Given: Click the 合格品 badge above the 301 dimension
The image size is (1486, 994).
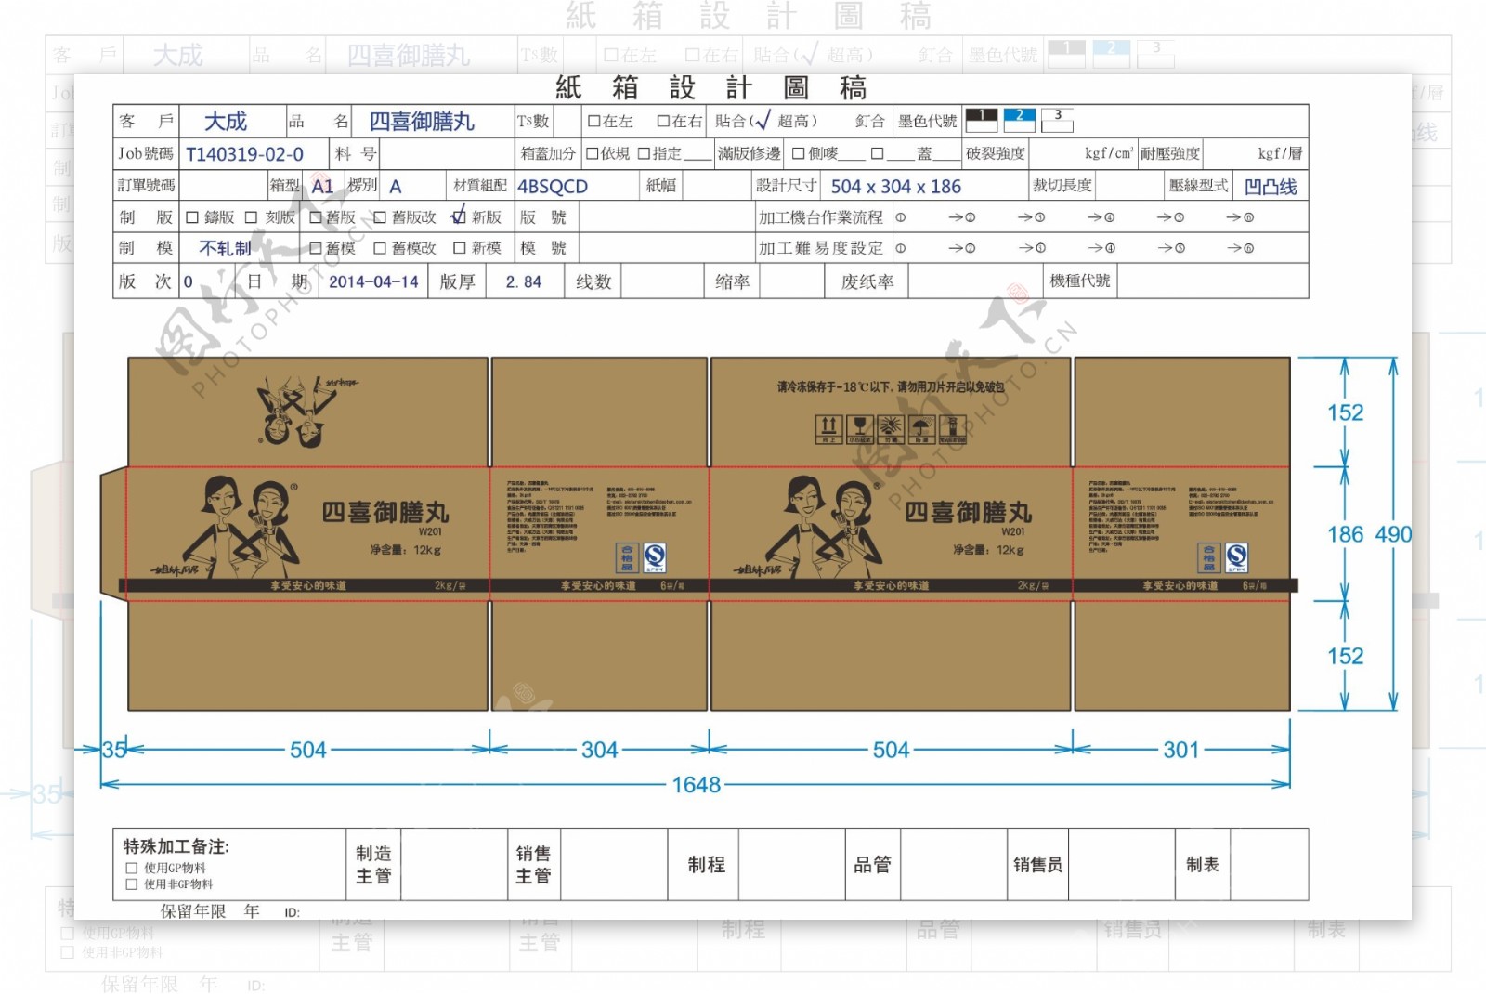Looking at the screenshot, I should [1208, 558].
